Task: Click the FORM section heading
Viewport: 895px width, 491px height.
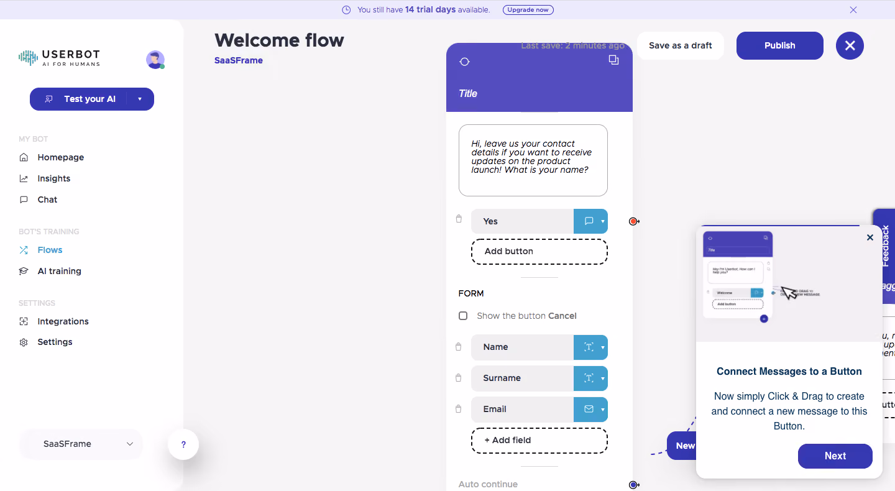Action: coord(471,293)
